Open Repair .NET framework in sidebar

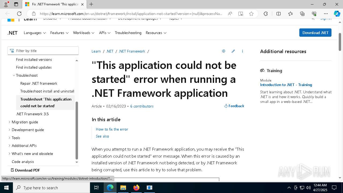(x=39, y=83)
